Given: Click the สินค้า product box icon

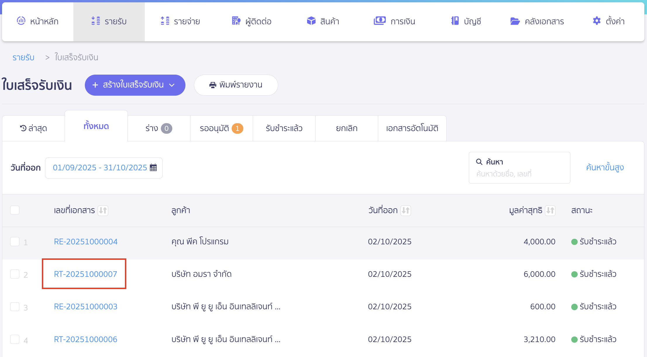Looking at the screenshot, I should pos(311,21).
